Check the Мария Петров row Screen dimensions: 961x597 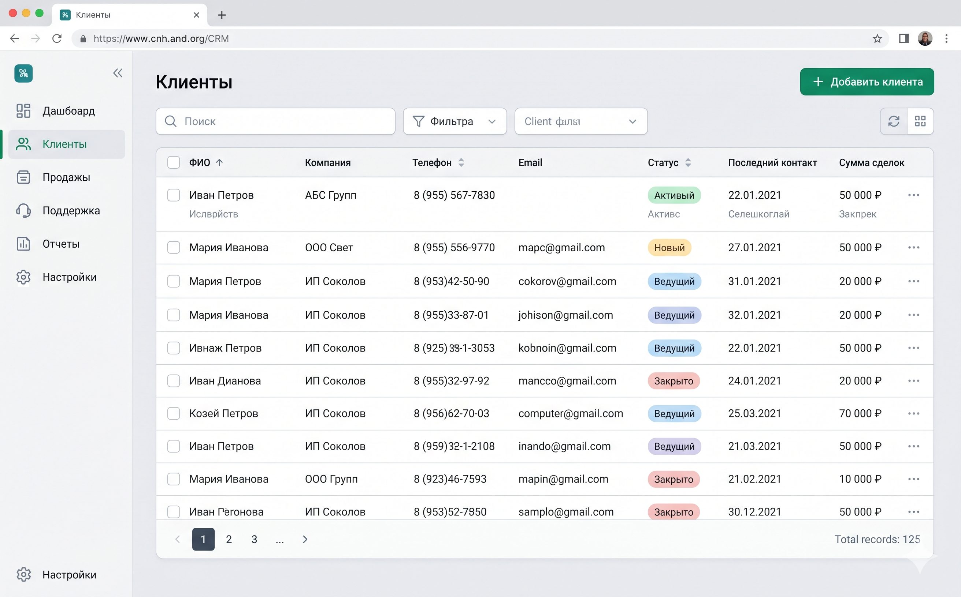pyautogui.click(x=174, y=281)
